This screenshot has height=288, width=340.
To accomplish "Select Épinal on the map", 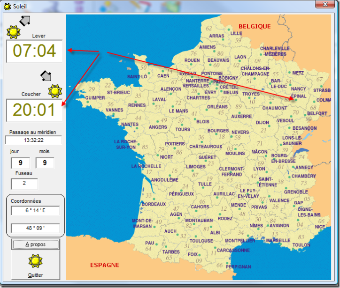I will [x=298, y=96].
